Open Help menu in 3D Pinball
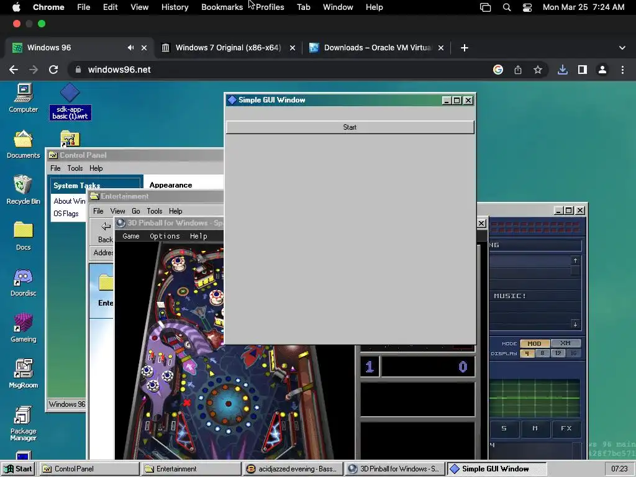The height and width of the screenshot is (477, 636). [198, 236]
